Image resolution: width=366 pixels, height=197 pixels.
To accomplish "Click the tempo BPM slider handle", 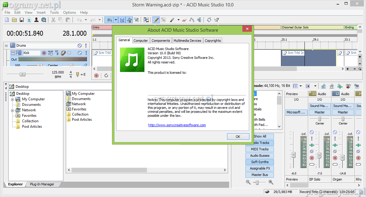I will (22, 74).
